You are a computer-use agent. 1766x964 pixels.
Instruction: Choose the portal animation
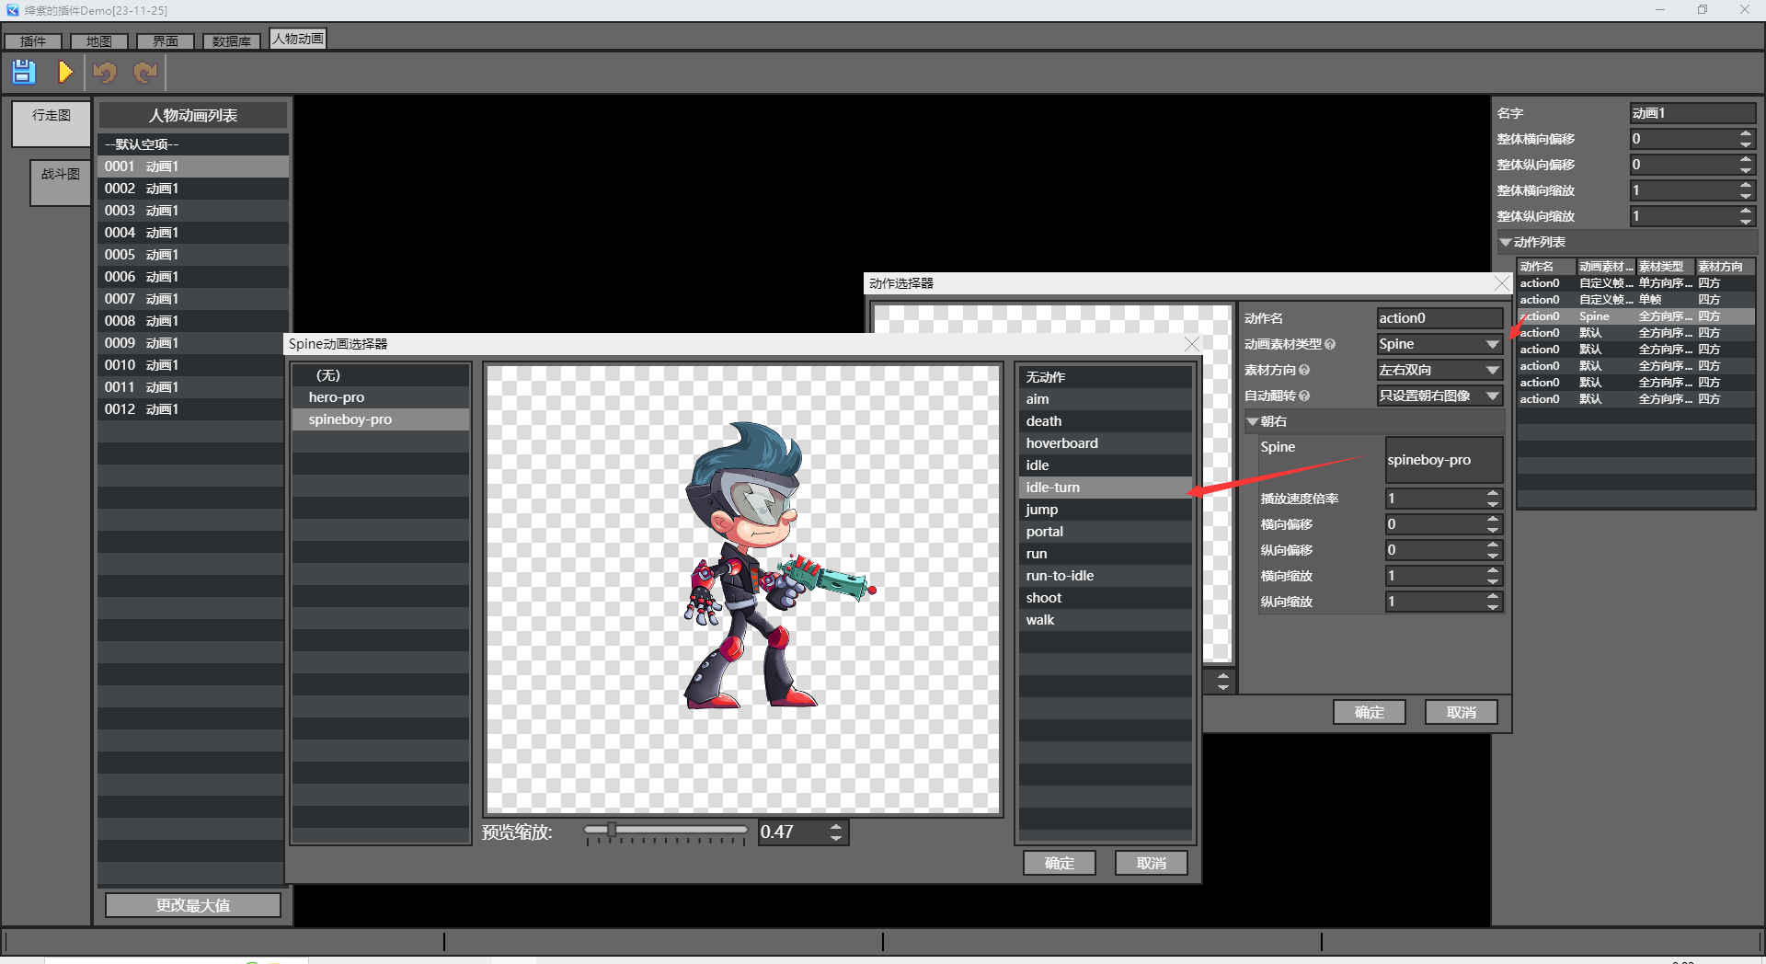tap(1106, 532)
